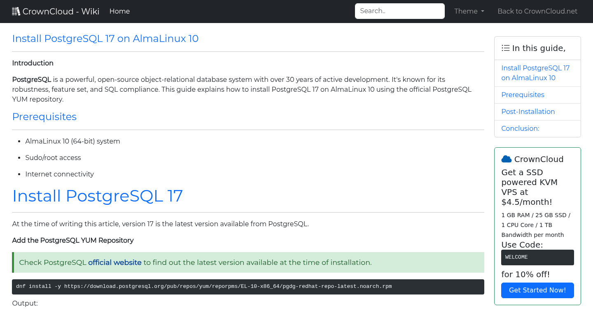Click the dnf install command code block
Viewport: 593px width, 313px height.
click(x=248, y=286)
